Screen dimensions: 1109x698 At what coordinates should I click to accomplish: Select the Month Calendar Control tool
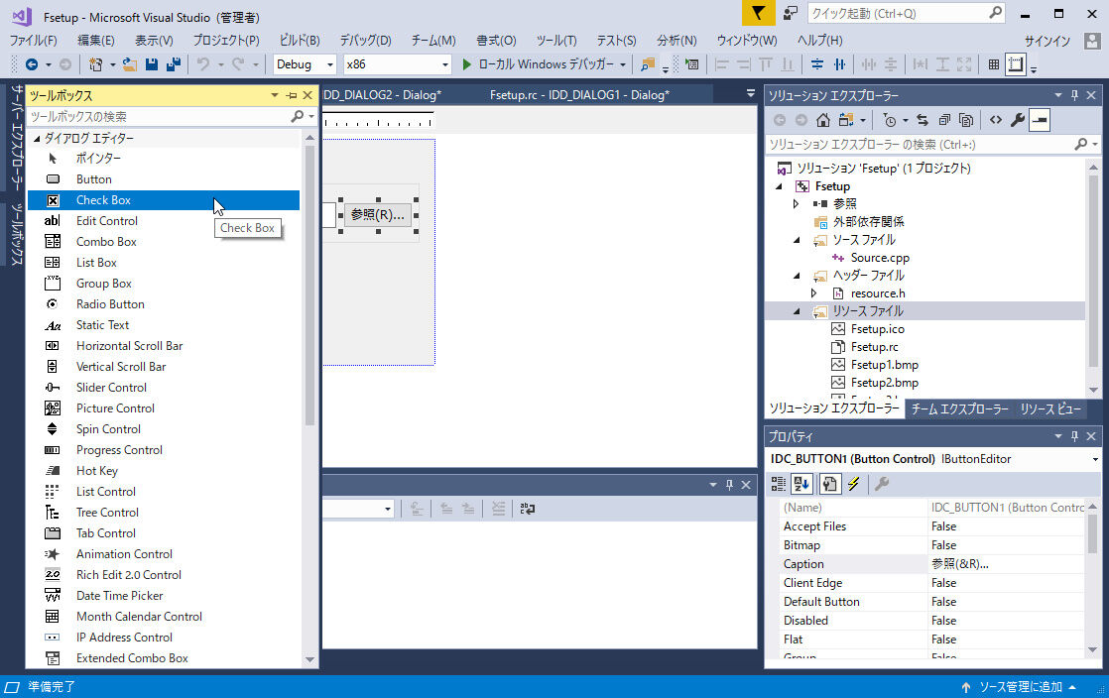(164, 617)
